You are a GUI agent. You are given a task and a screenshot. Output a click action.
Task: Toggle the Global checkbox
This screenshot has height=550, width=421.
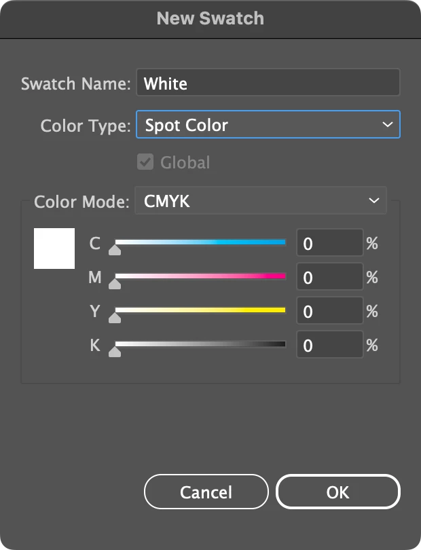[x=145, y=162]
